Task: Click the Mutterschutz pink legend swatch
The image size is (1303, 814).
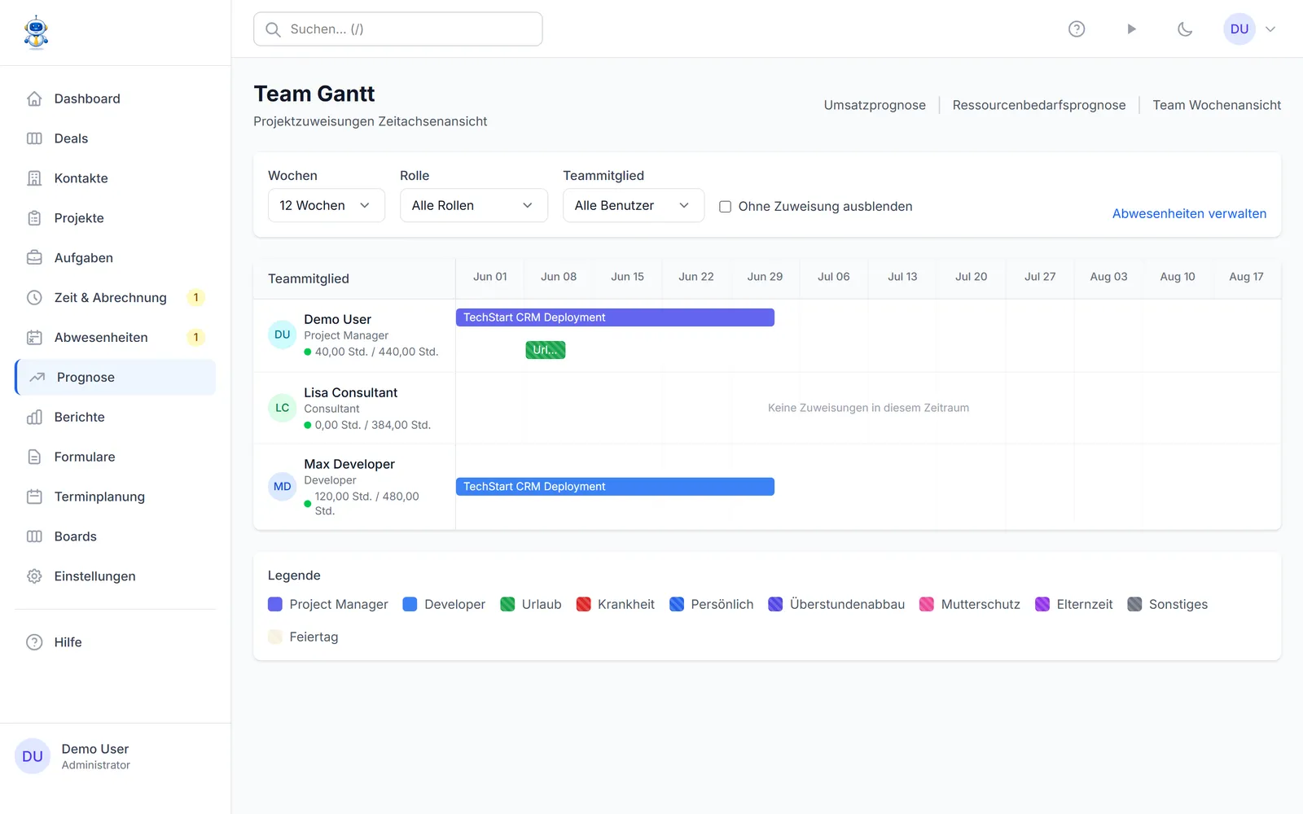Action: coord(927,604)
